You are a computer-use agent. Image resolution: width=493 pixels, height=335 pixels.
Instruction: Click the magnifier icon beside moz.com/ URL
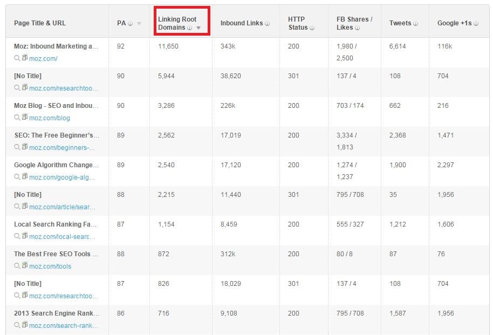coord(17,58)
